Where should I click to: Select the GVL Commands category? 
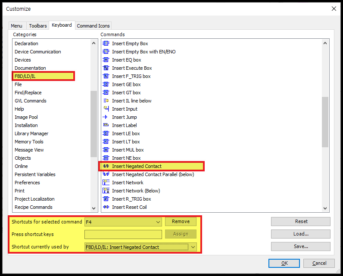(31, 101)
